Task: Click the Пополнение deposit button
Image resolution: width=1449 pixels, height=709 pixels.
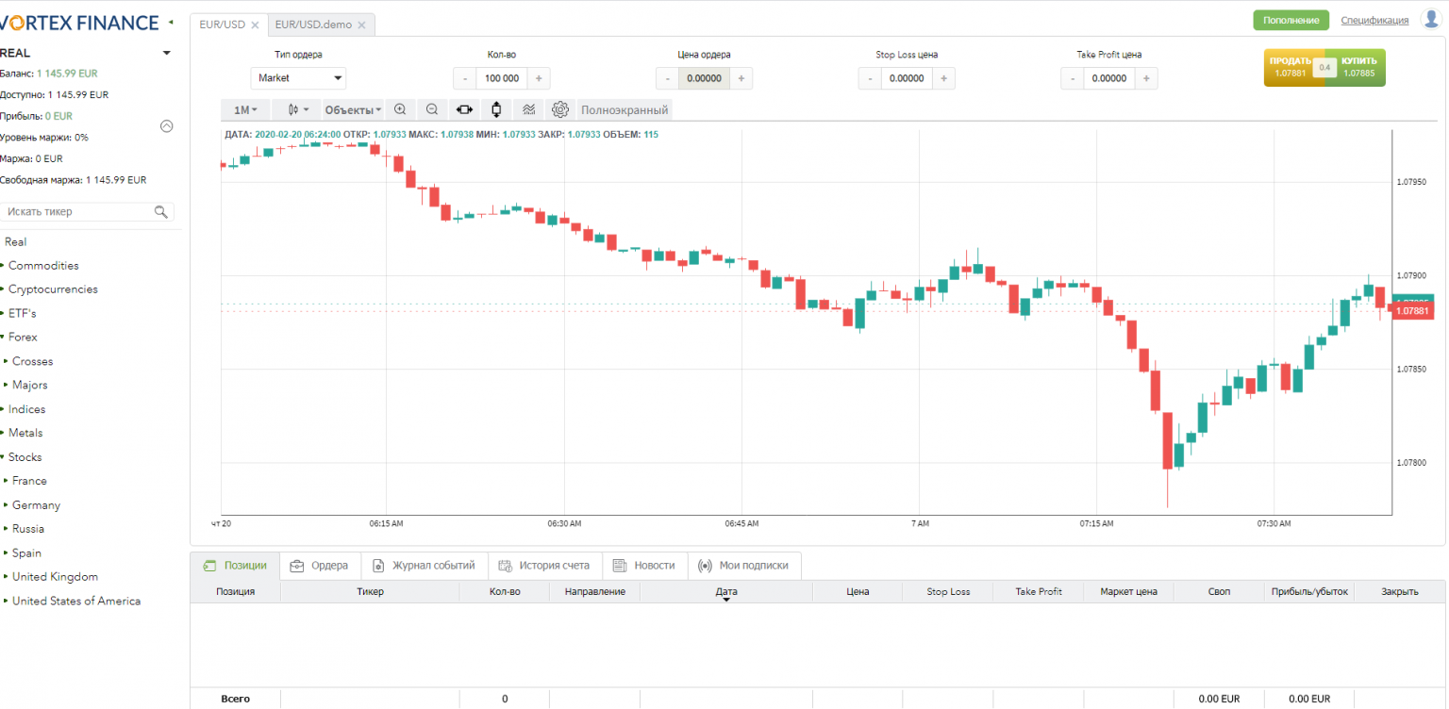Action: 1291,20
